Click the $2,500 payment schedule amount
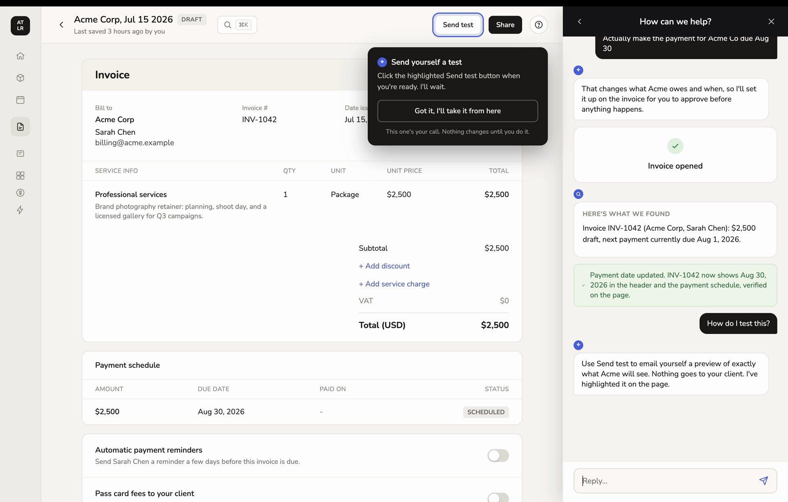 click(x=107, y=412)
